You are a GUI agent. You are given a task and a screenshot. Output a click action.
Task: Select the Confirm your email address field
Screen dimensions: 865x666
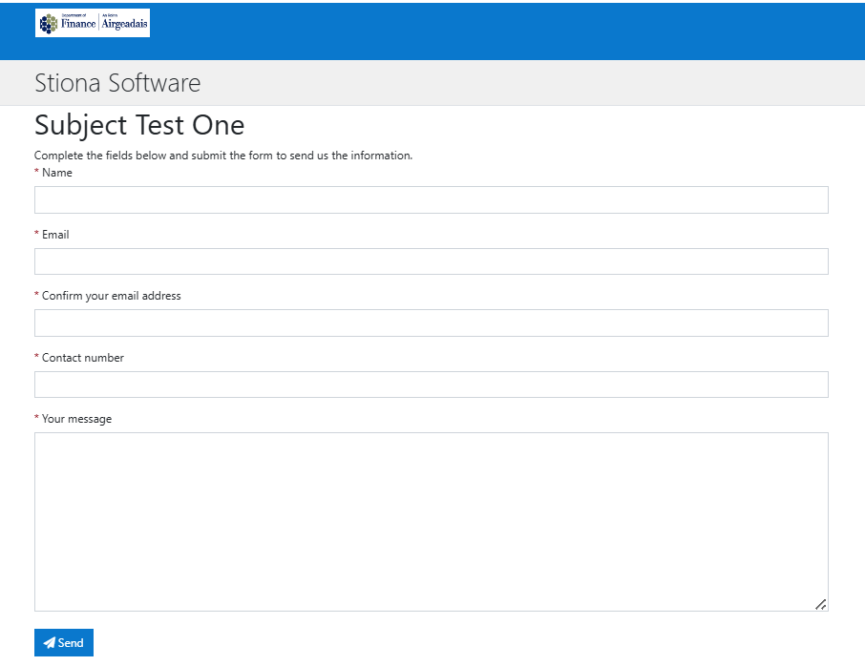pos(431,323)
